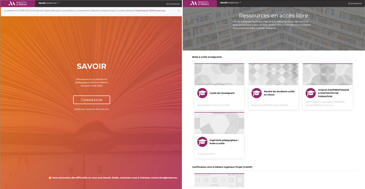
Task: Click 'Ressources en accès libre' page title
Action: [273, 16]
